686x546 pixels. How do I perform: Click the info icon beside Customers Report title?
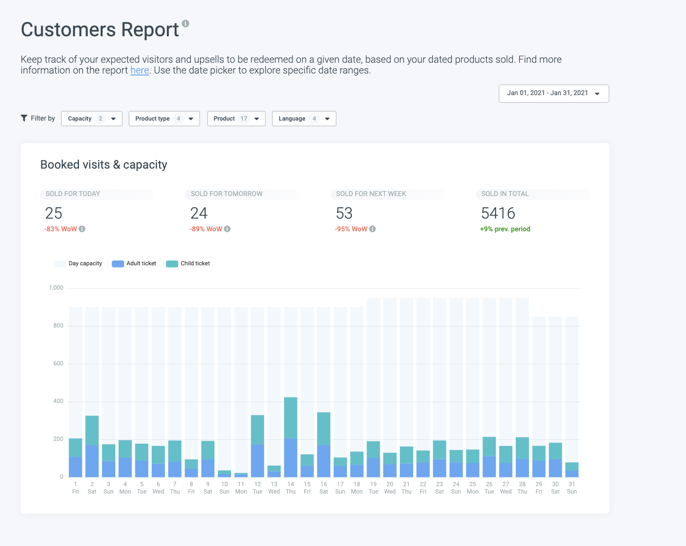click(x=185, y=24)
